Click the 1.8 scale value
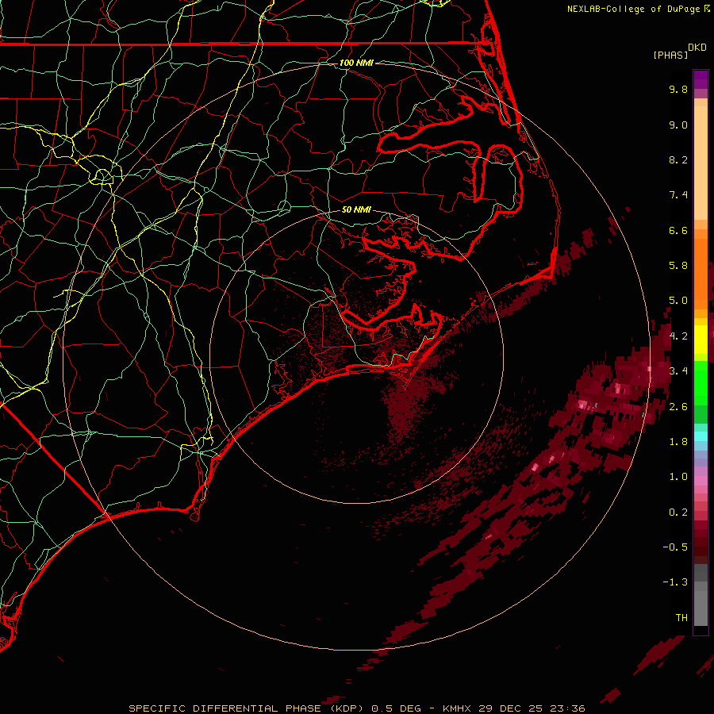 (678, 442)
